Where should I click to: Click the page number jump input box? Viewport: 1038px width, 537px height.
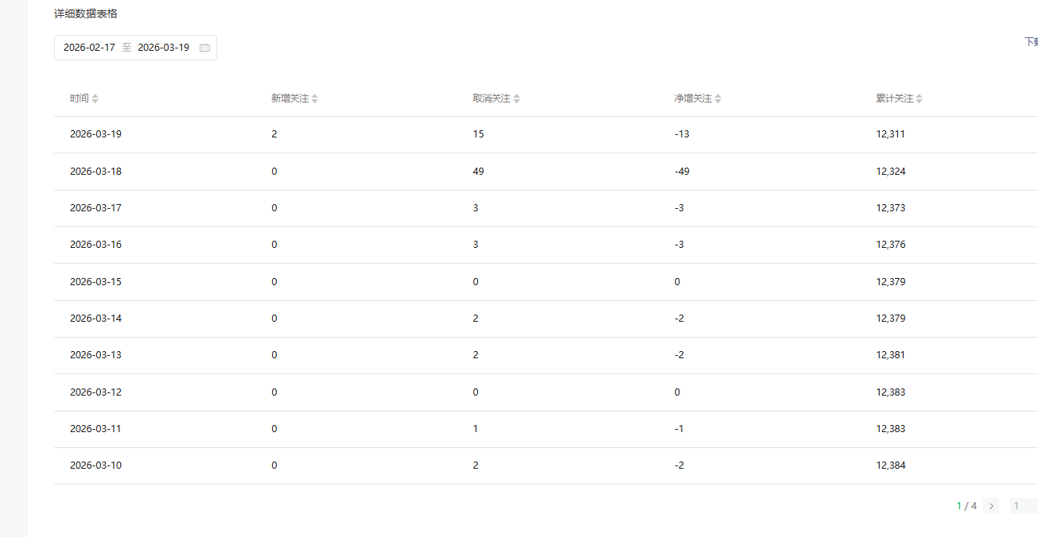coord(1024,506)
